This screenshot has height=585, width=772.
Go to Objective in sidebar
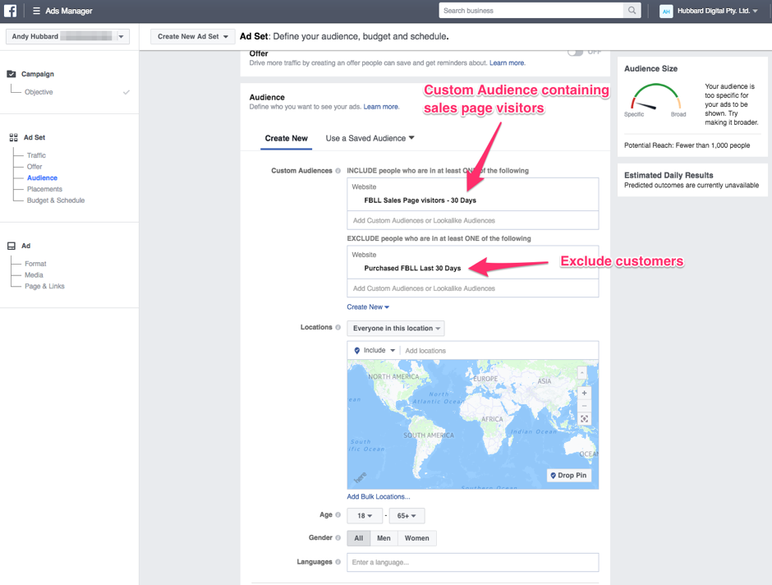pyautogui.click(x=39, y=92)
